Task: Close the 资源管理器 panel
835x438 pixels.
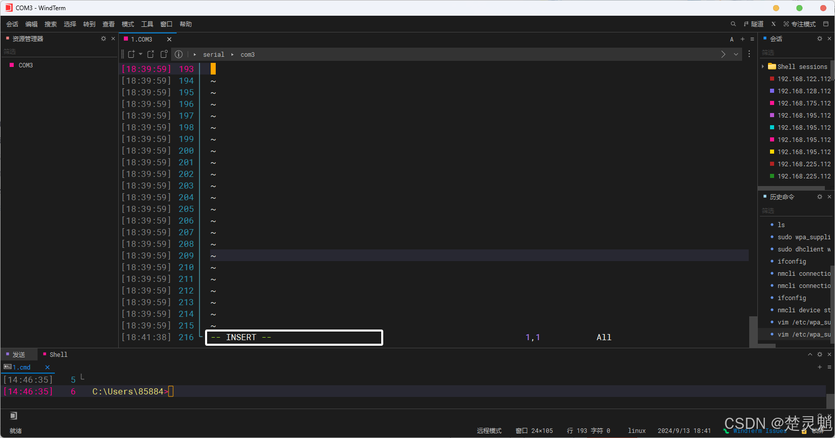Action: click(113, 39)
